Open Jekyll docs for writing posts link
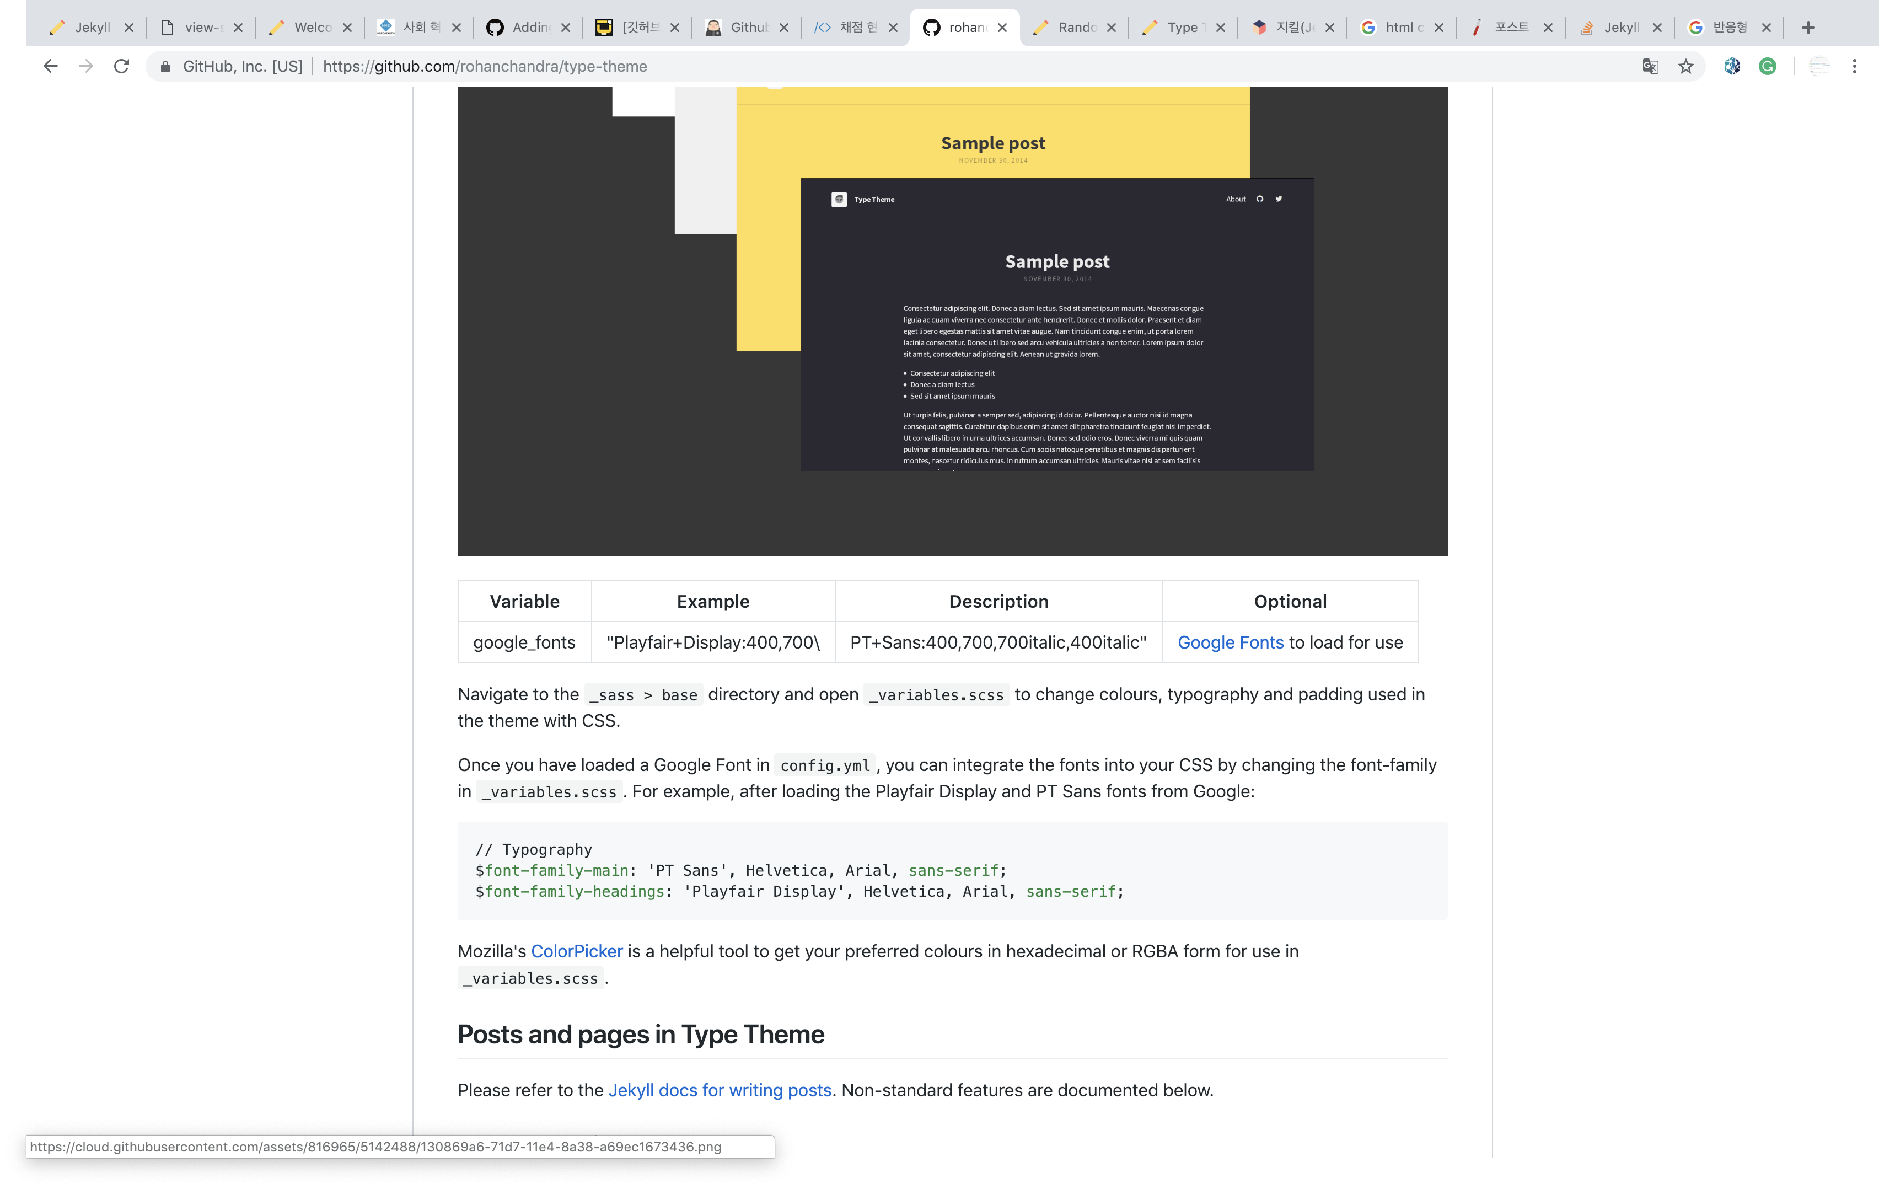Image resolution: width=1879 pixels, height=1189 pixels. pyautogui.click(x=720, y=1090)
